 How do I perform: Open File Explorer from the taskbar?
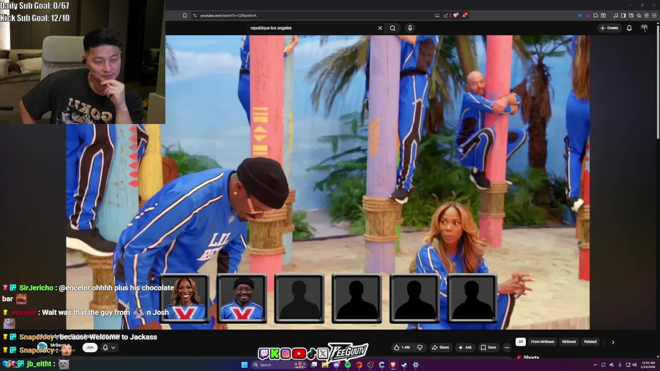point(325,365)
